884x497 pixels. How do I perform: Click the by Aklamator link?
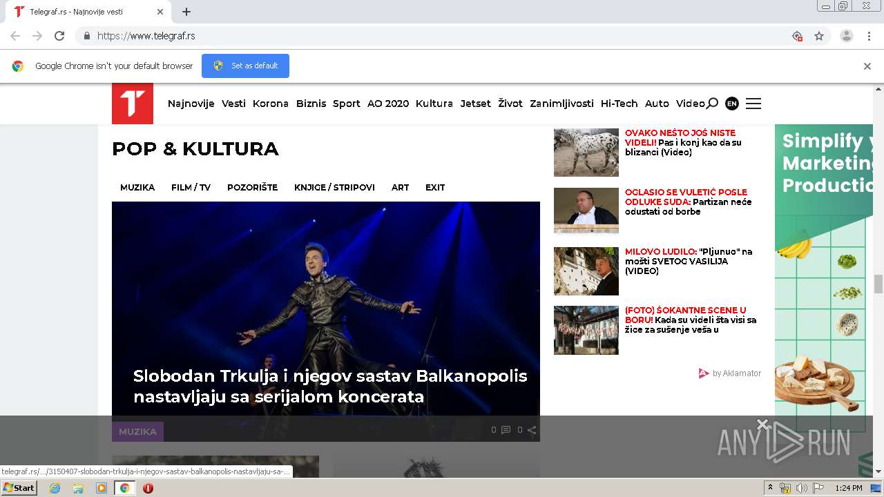(736, 373)
